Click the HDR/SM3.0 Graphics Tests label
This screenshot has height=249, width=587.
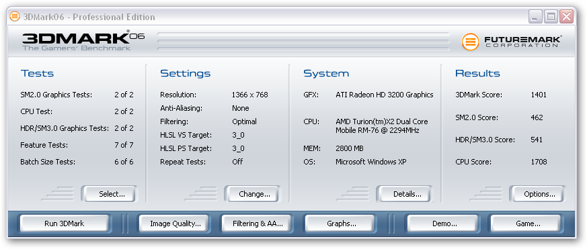coord(65,128)
